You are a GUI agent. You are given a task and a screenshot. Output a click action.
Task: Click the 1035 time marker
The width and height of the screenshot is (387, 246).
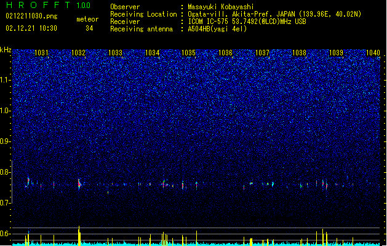(x=188, y=53)
